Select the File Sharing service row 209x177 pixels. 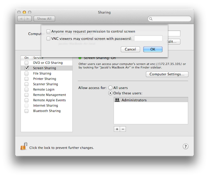47,73
